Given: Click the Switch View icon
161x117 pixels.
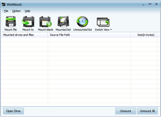Looking at the screenshot, I should click(x=103, y=22).
